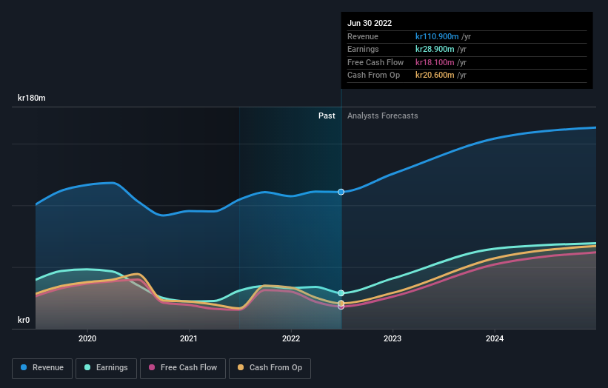The height and width of the screenshot is (388, 608).
Task: Click the Free Cash Flow pink data marker
Action: pos(341,307)
